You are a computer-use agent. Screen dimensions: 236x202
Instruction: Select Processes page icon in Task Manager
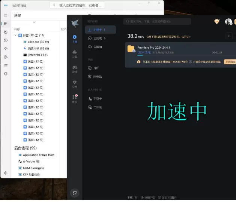tap(6, 24)
